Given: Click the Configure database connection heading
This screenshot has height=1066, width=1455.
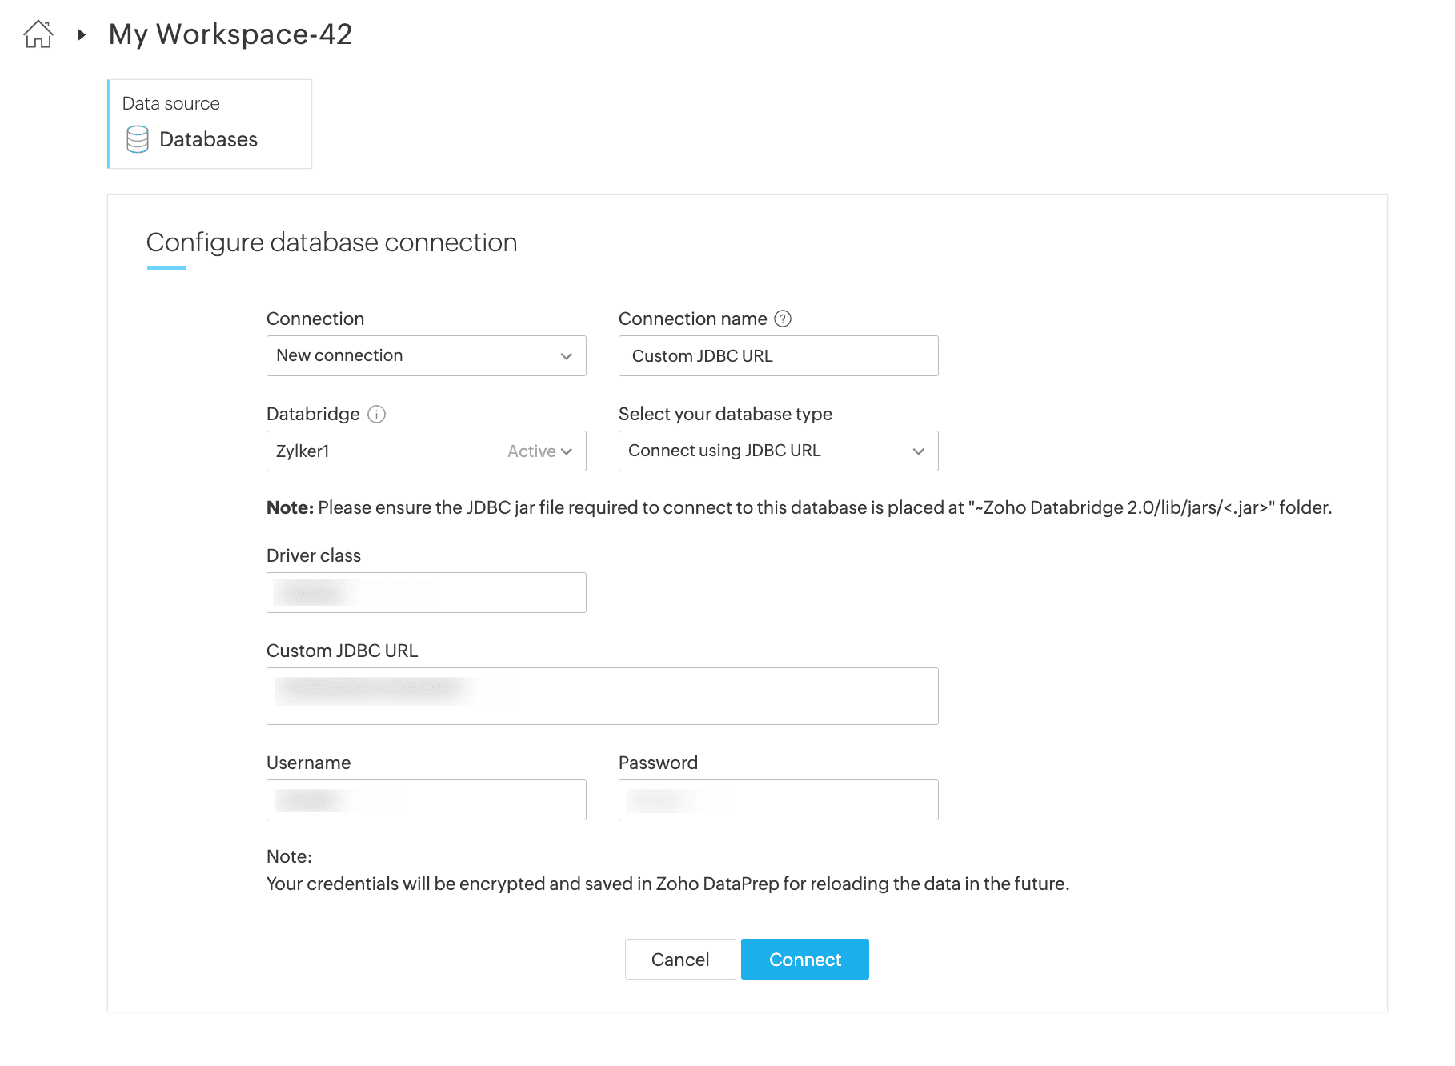Looking at the screenshot, I should (x=331, y=242).
